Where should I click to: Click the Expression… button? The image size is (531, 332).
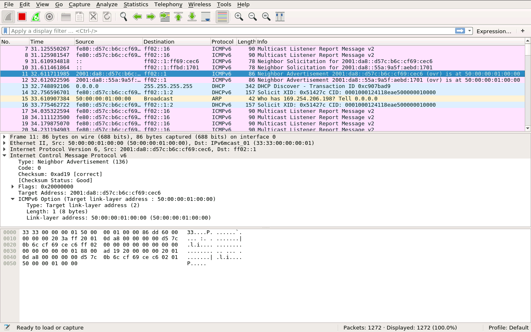coord(494,31)
